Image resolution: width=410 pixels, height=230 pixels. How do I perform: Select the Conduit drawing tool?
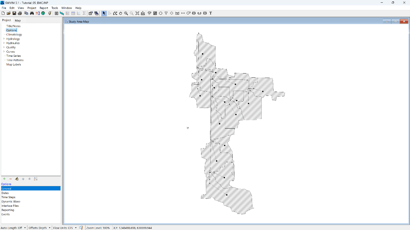click(x=183, y=13)
